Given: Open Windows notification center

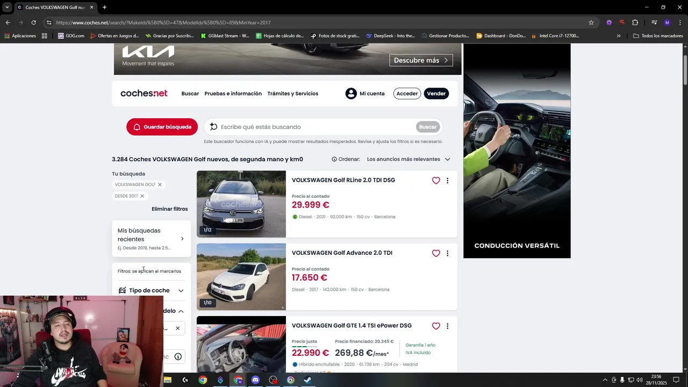Looking at the screenshot, I should point(677,380).
